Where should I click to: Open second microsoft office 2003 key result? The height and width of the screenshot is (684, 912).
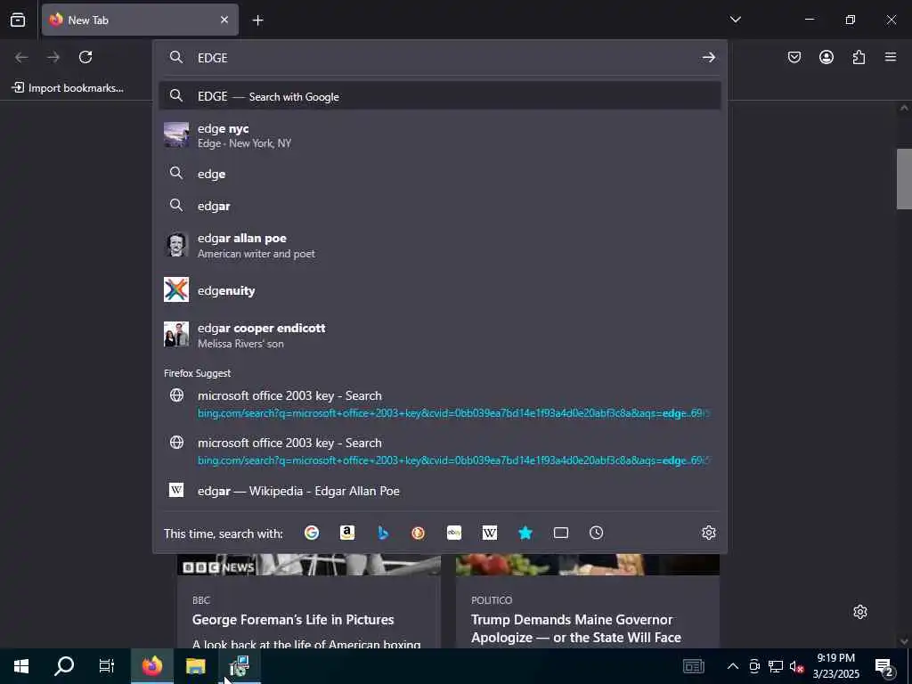440,451
